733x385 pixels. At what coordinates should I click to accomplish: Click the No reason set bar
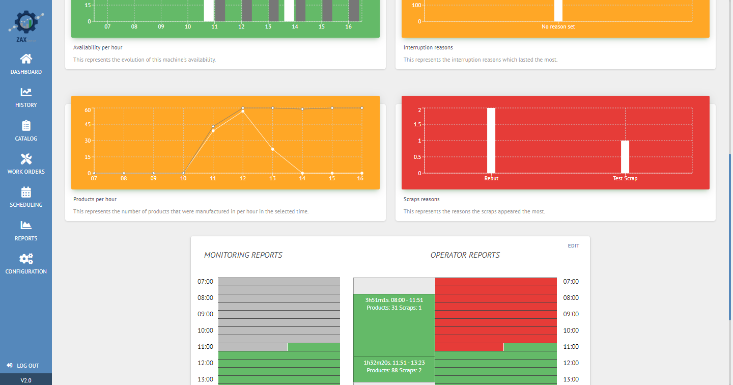pos(558,11)
